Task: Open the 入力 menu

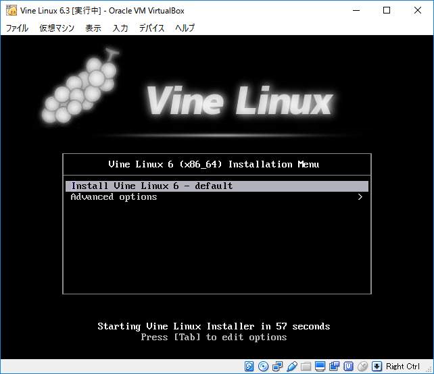Action: pyautogui.click(x=120, y=28)
